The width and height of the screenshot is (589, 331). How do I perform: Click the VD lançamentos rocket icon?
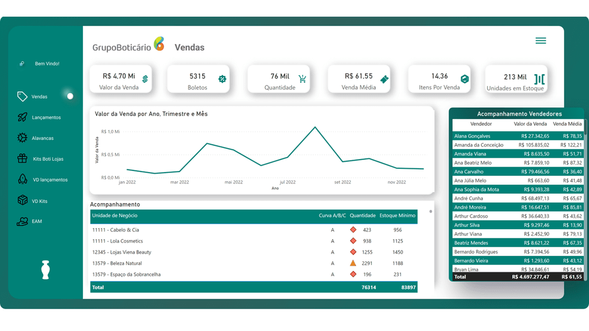[22, 179]
